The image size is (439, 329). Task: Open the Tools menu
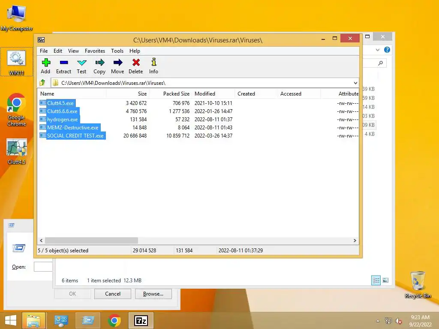(117, 51)
